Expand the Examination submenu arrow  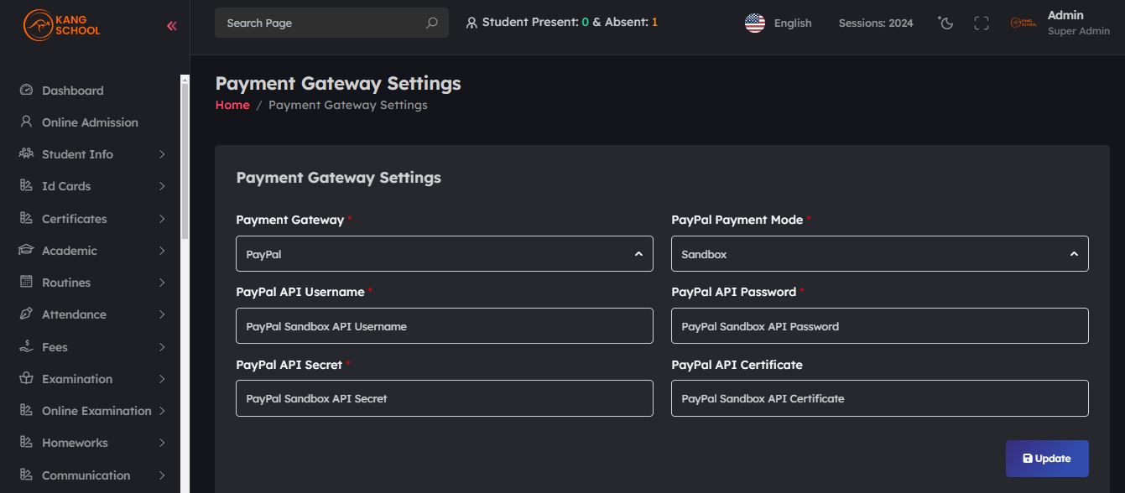coord(162,379)
